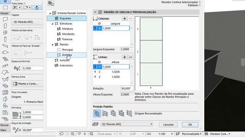
Task: Click zoom-in magnifier in bottom bar
Action: (72, 134)
